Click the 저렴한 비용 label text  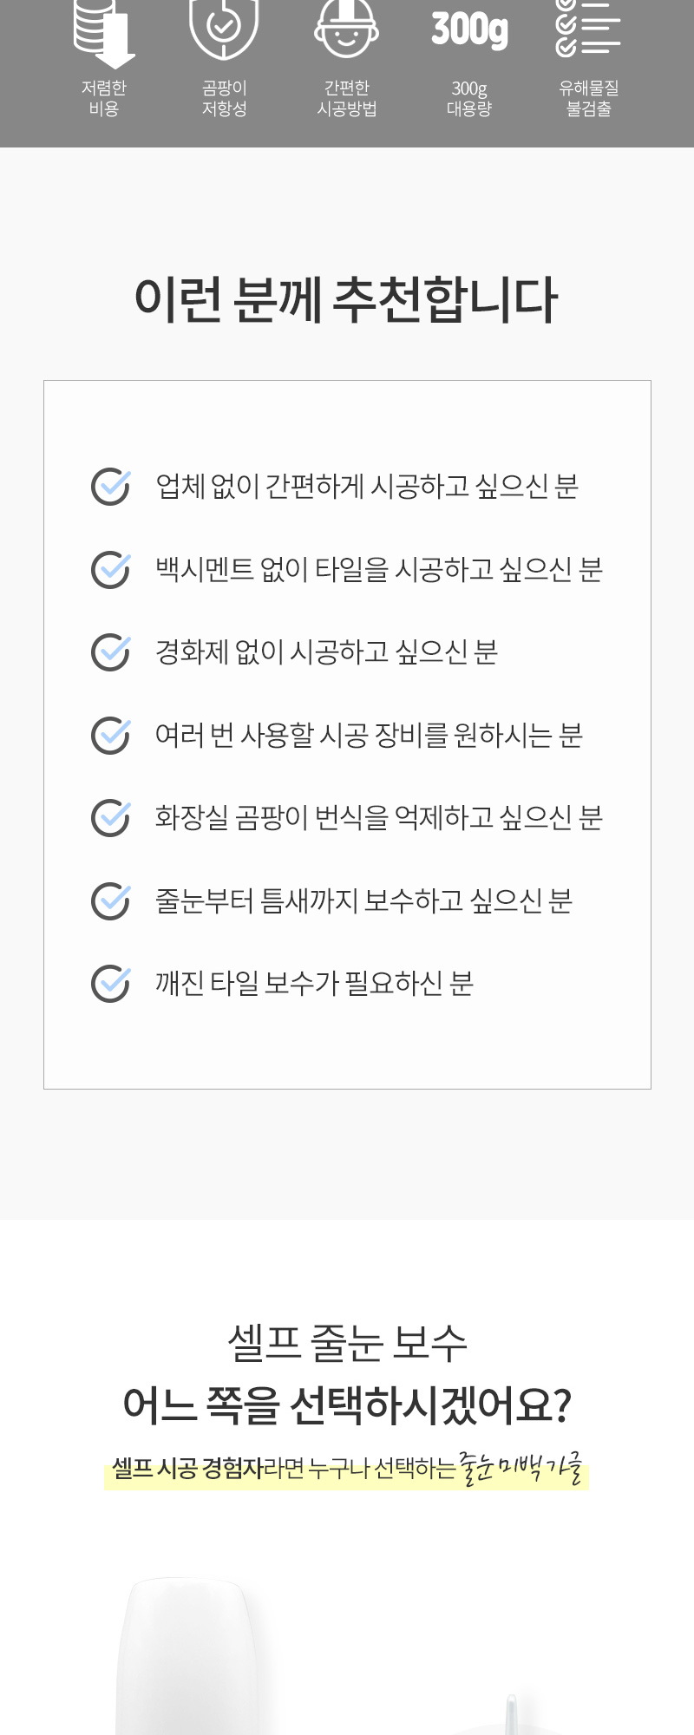(104, 98)
